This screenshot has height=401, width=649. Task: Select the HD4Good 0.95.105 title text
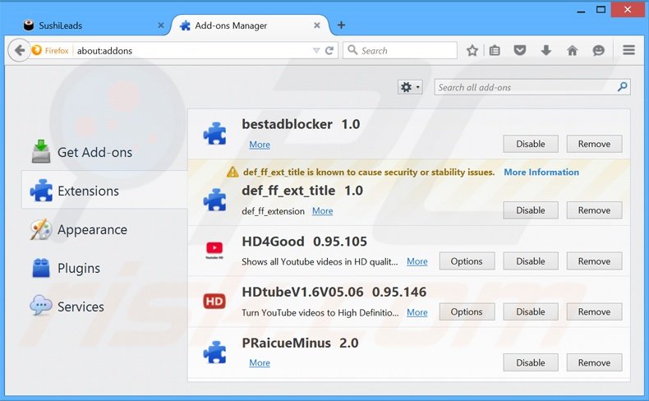[x=304, y=242]
